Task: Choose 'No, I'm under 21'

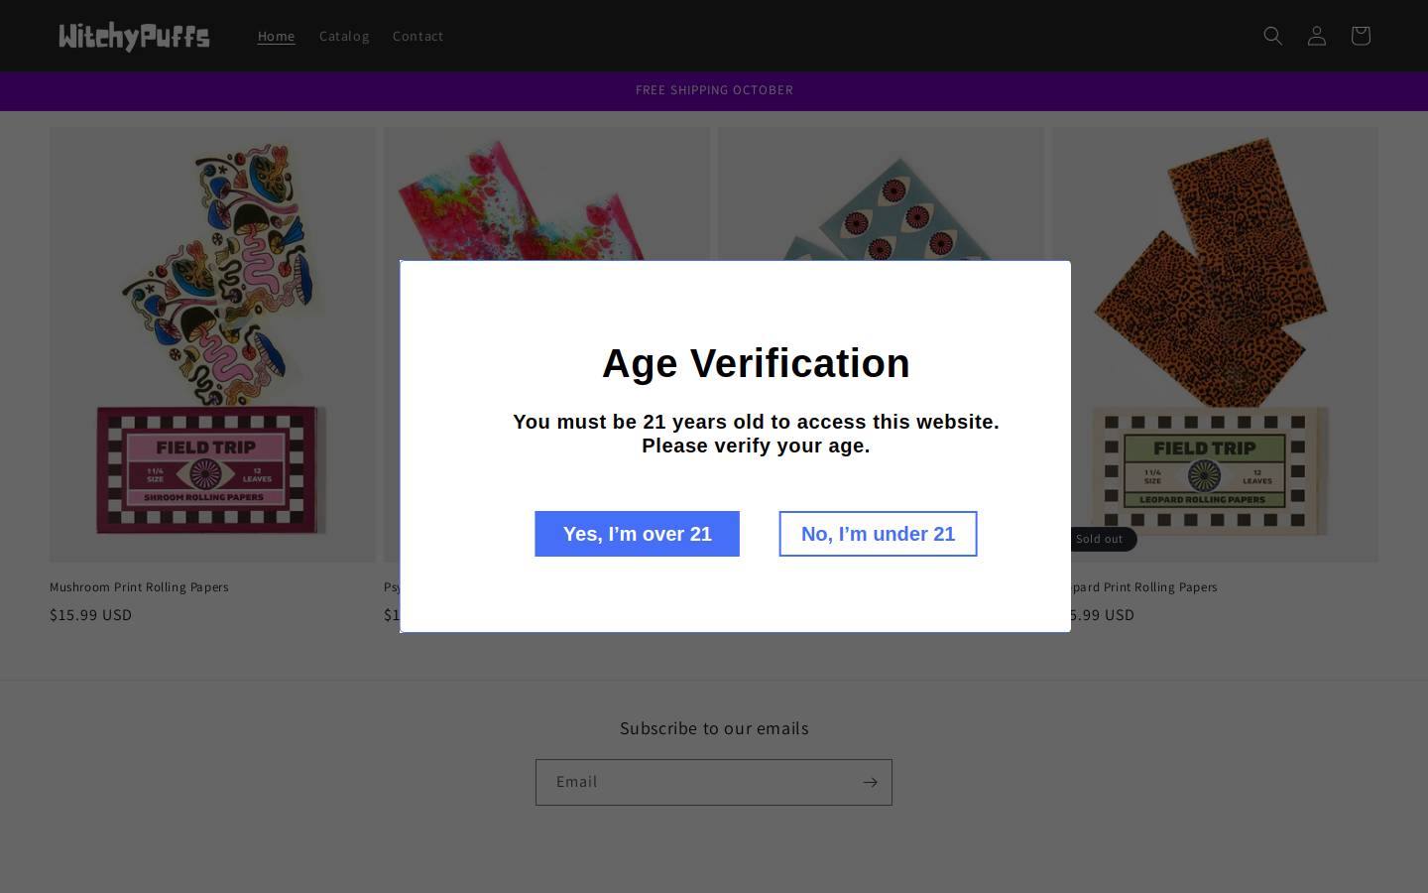Action: [x=878, y=534]
